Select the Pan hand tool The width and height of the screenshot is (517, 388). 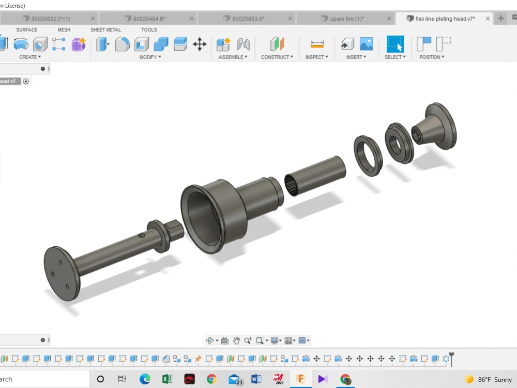point(236,340)
